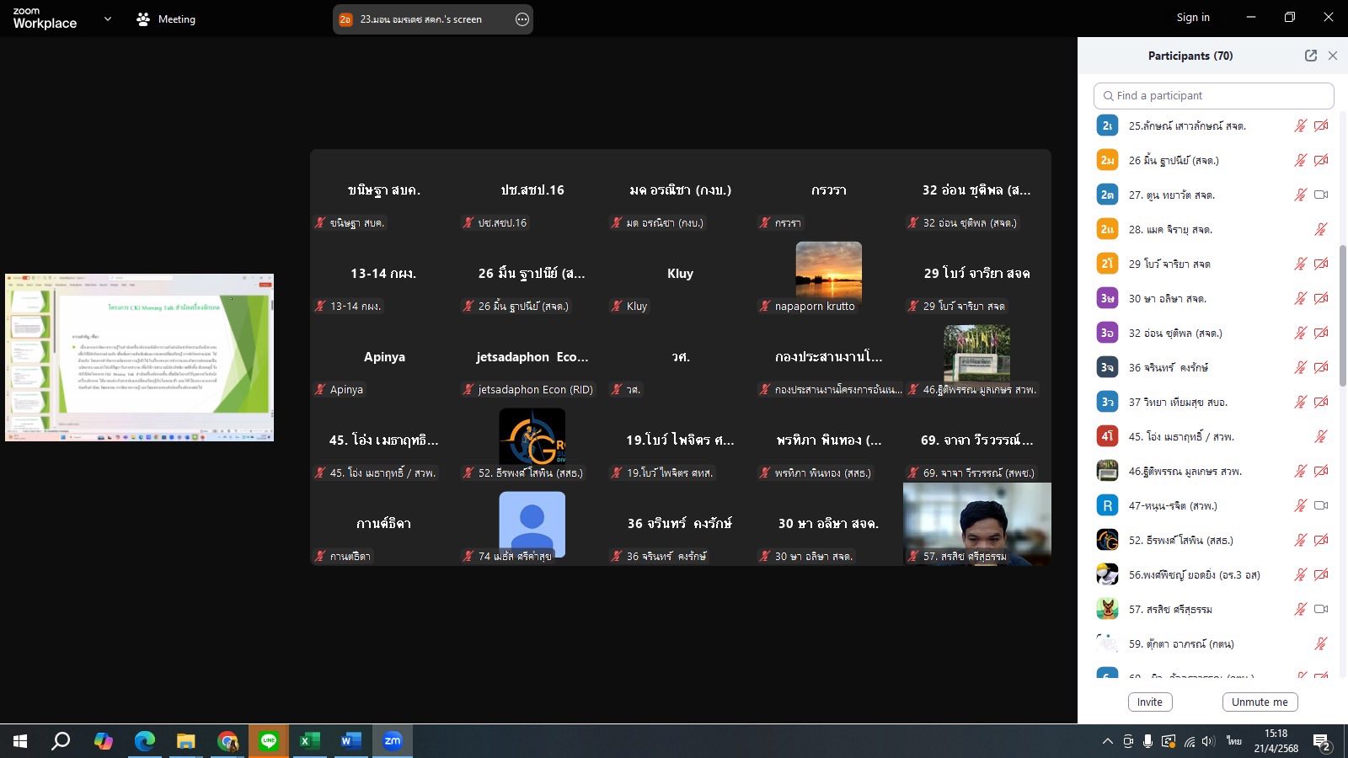The image size is (1348, 758).
Task: Click Sign in link
Action: click(1192, 18)
